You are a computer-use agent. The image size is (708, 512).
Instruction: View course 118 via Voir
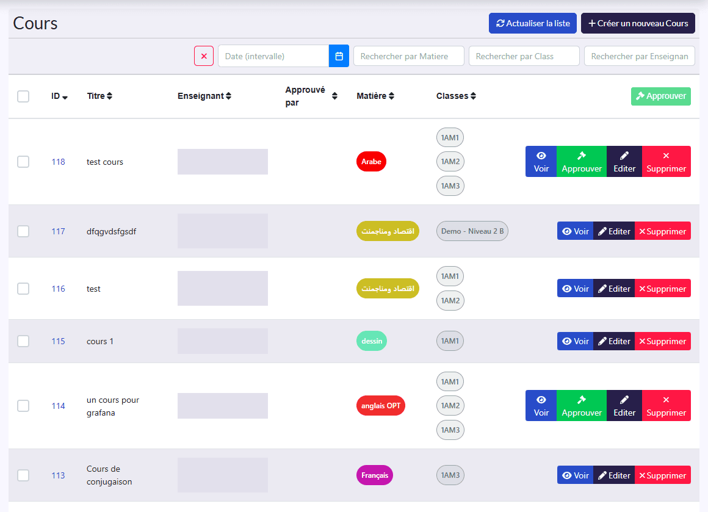point(541,162)
